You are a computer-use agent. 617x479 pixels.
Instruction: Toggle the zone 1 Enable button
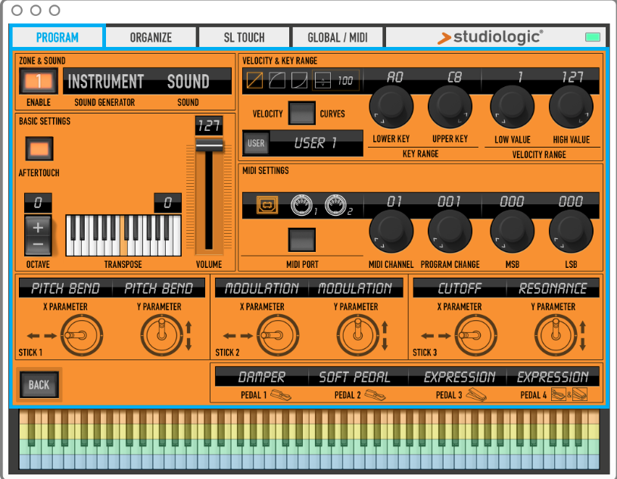(x=39, y=82)
